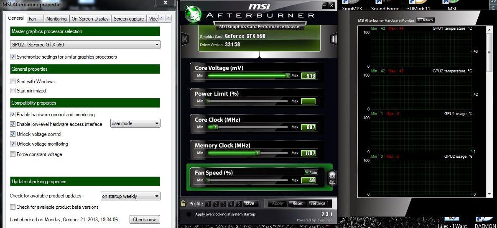The image size is (497, 228).
Task: Switch to the On-Screen Display tab
Action: point(90,19)
